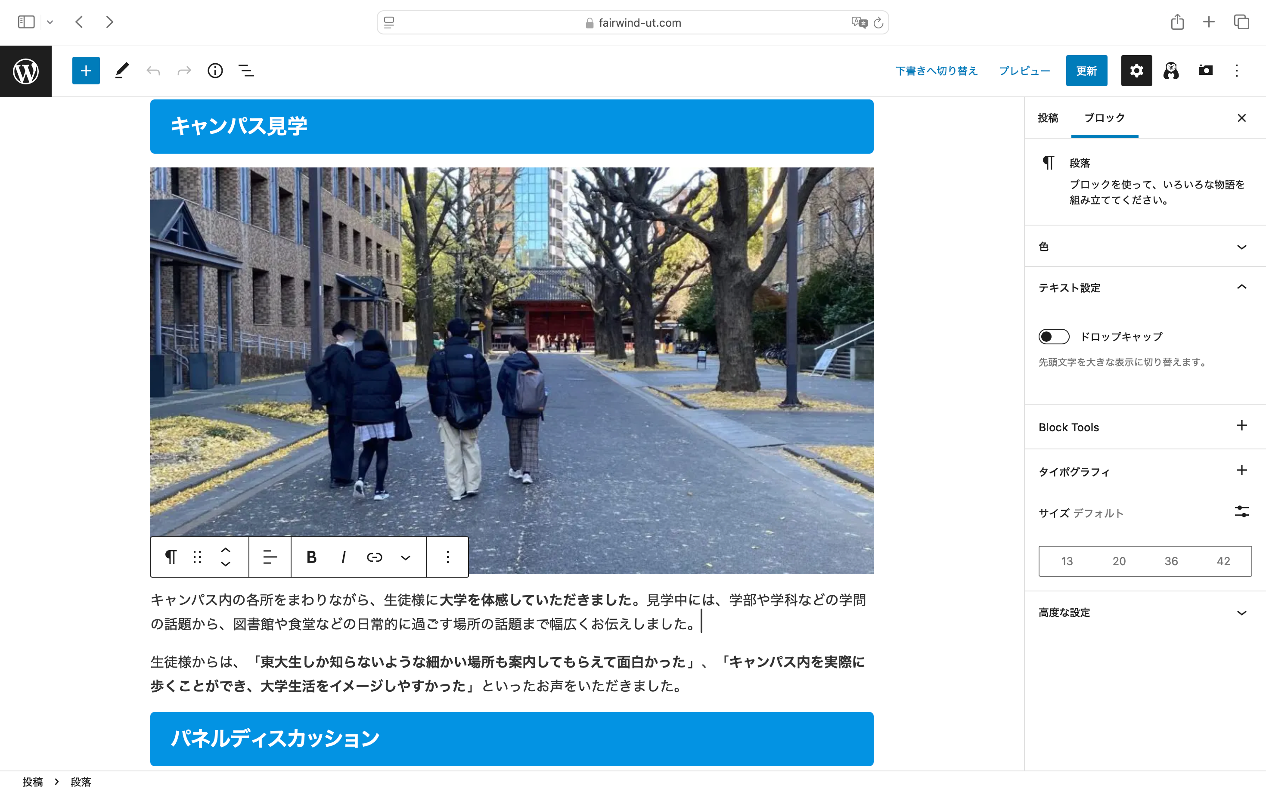Toggle the Safari sidebar
This screenshot has width=1266, height=792.
coord(26,22)
